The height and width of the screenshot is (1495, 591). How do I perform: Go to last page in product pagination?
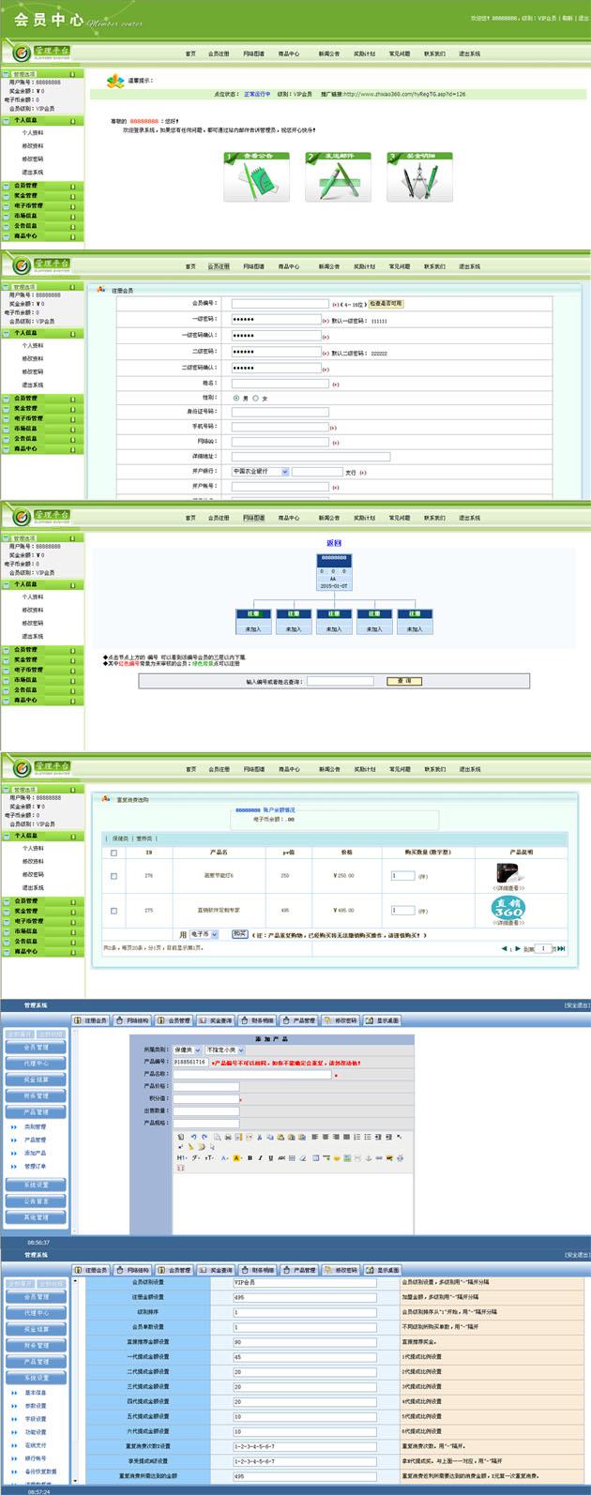coord(561,948)
